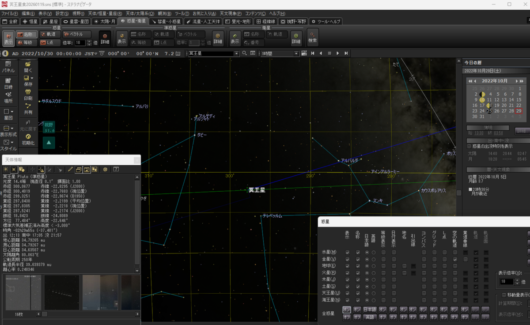Play time forward in animation bar
Viewport: 530px width, 325px height.
pos(338,53)
